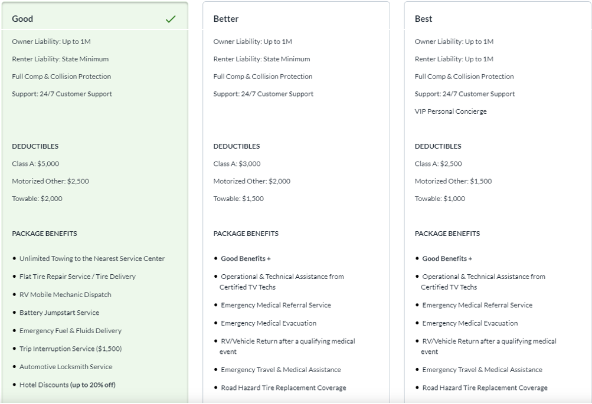Image resolution: width=592 pixels, height=404 pixels.
Task: Click Best plan's Renter Liability Up to 1M
Action: coord(454,59)
